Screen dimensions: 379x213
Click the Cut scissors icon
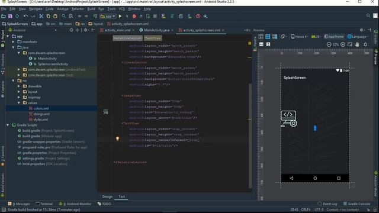click(41, 16)
